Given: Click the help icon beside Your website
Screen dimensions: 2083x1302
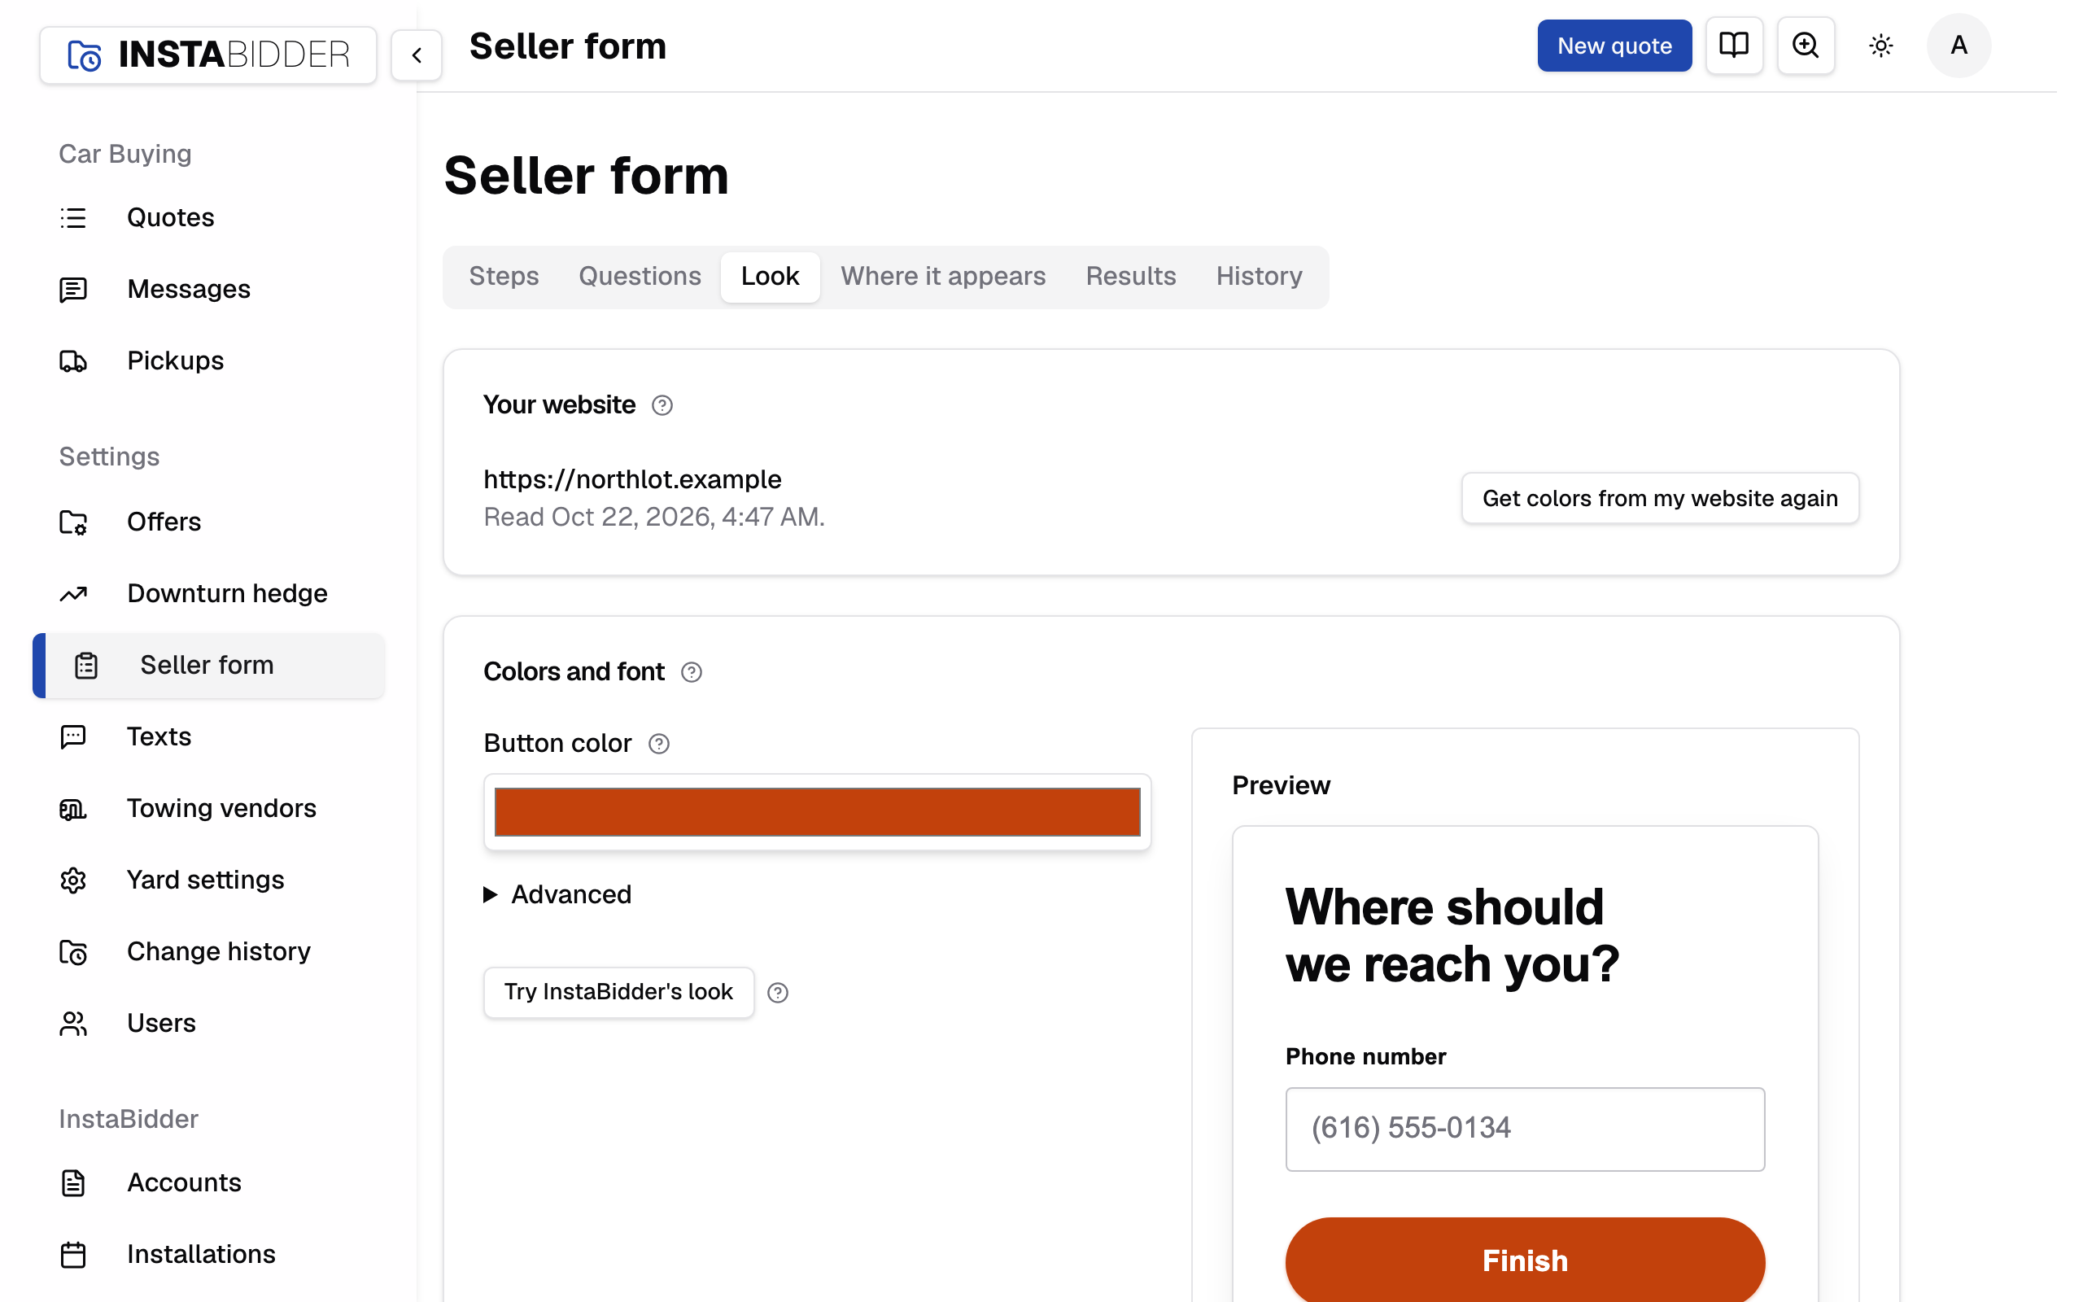Looking at the screenshot, I should [662, 404].
